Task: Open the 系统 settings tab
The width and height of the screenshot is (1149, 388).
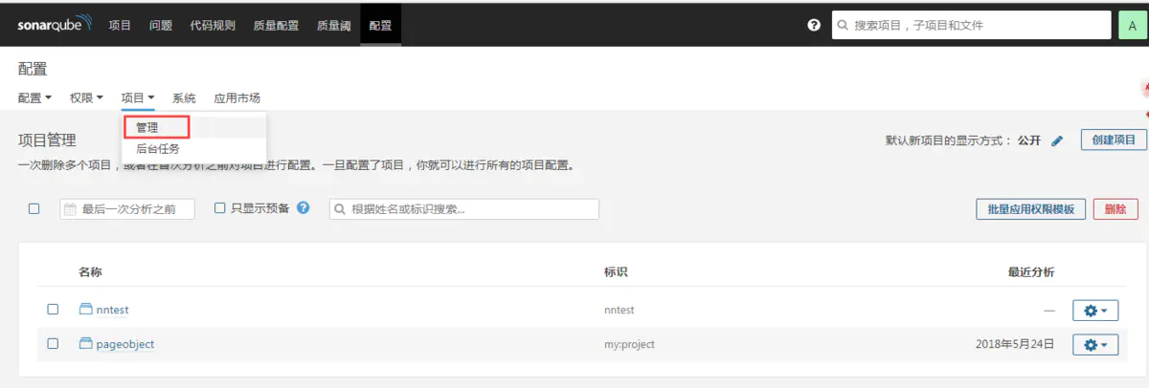Action: pos(184,97)
